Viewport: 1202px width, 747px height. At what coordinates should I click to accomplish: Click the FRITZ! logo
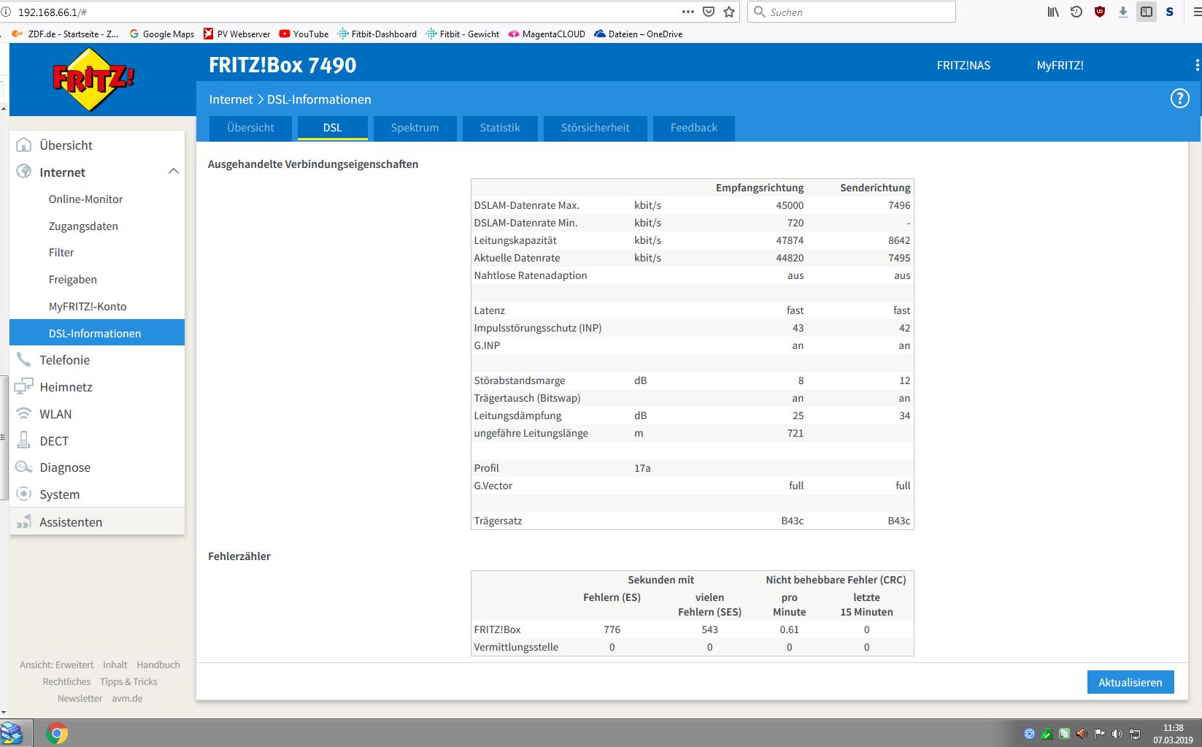(93, 80)
